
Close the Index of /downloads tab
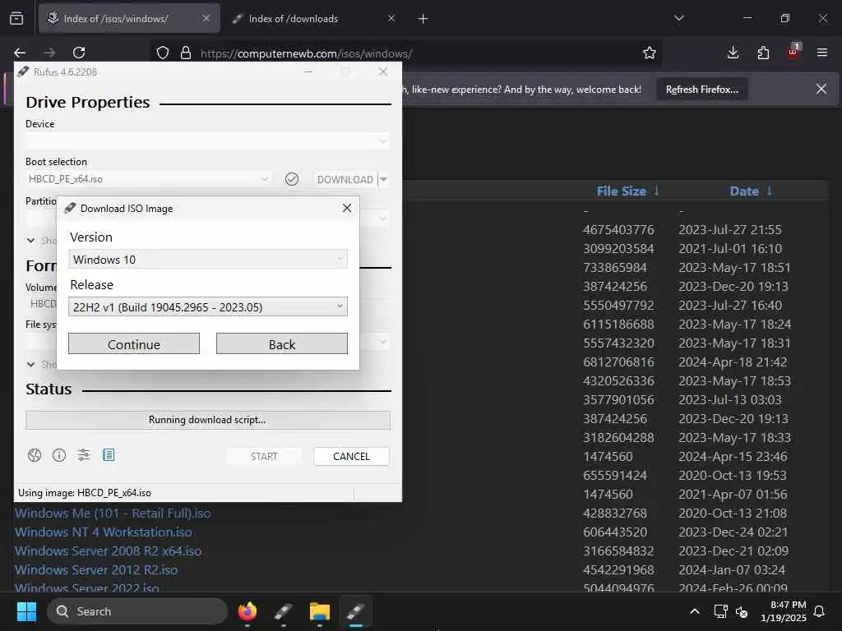coord(391,19)
